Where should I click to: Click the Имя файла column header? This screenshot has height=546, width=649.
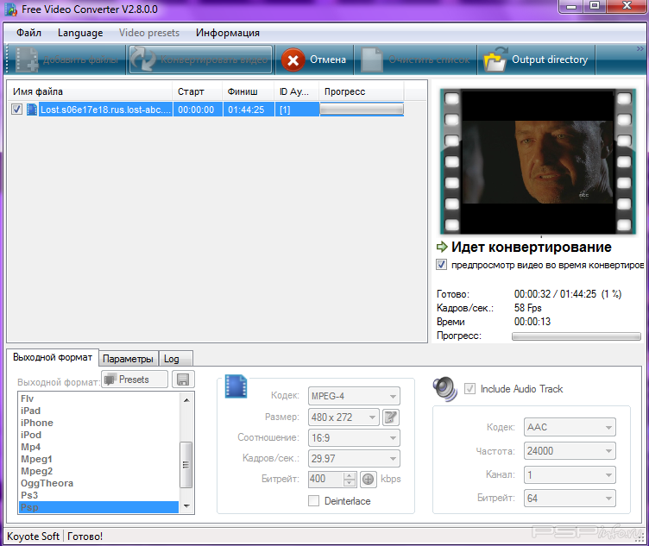coord(90,91)
